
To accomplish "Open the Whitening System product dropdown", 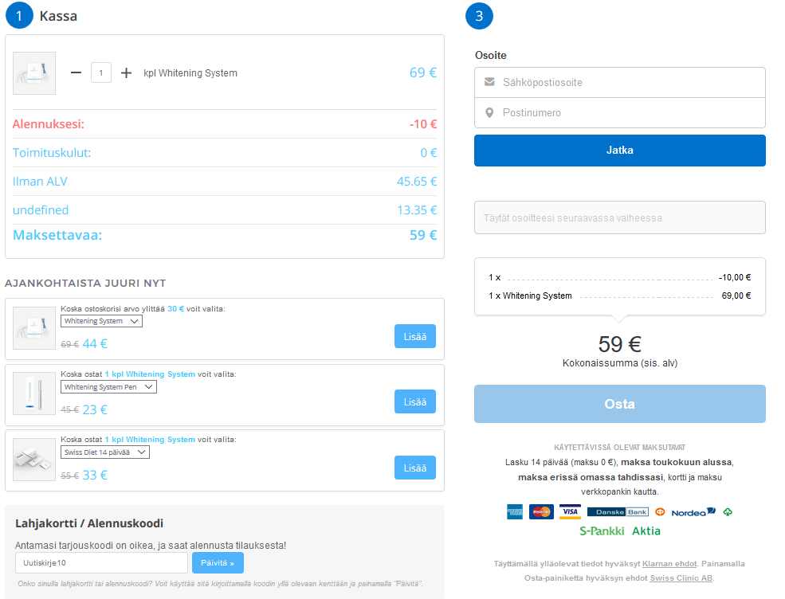I will pos(101,321).
